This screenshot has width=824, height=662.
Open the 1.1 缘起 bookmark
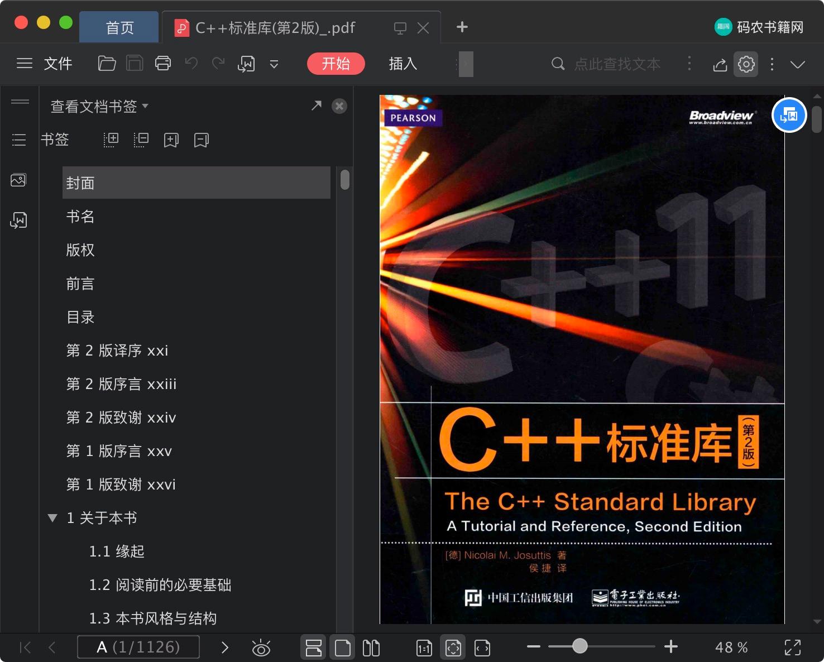117,551
